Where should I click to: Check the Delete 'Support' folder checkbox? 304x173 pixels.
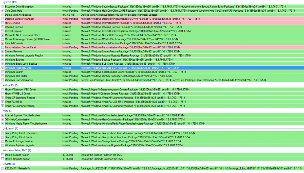point(3,155)
